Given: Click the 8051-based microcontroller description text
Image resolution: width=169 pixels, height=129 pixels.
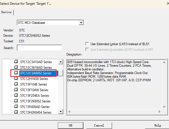Looking at the screenshot, I should coord(109,71).
